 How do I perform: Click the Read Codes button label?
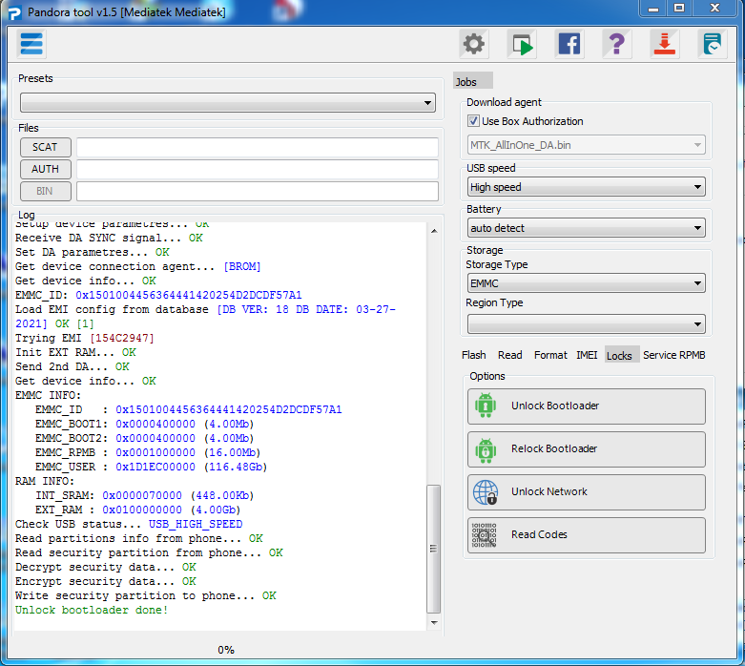pyautogui.click(x=539, y=534)
